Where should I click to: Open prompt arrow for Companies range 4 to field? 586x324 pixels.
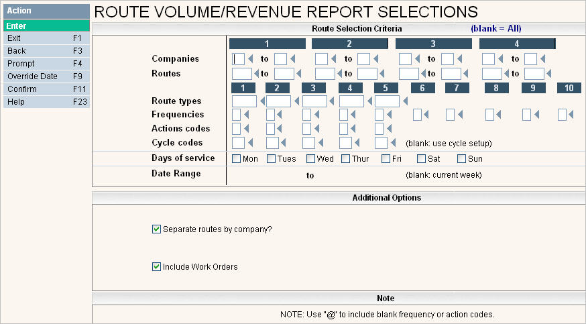[542, 58]
